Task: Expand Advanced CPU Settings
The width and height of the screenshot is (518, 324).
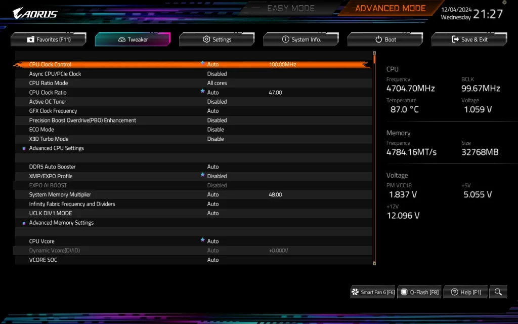Action: click(56, 148)
